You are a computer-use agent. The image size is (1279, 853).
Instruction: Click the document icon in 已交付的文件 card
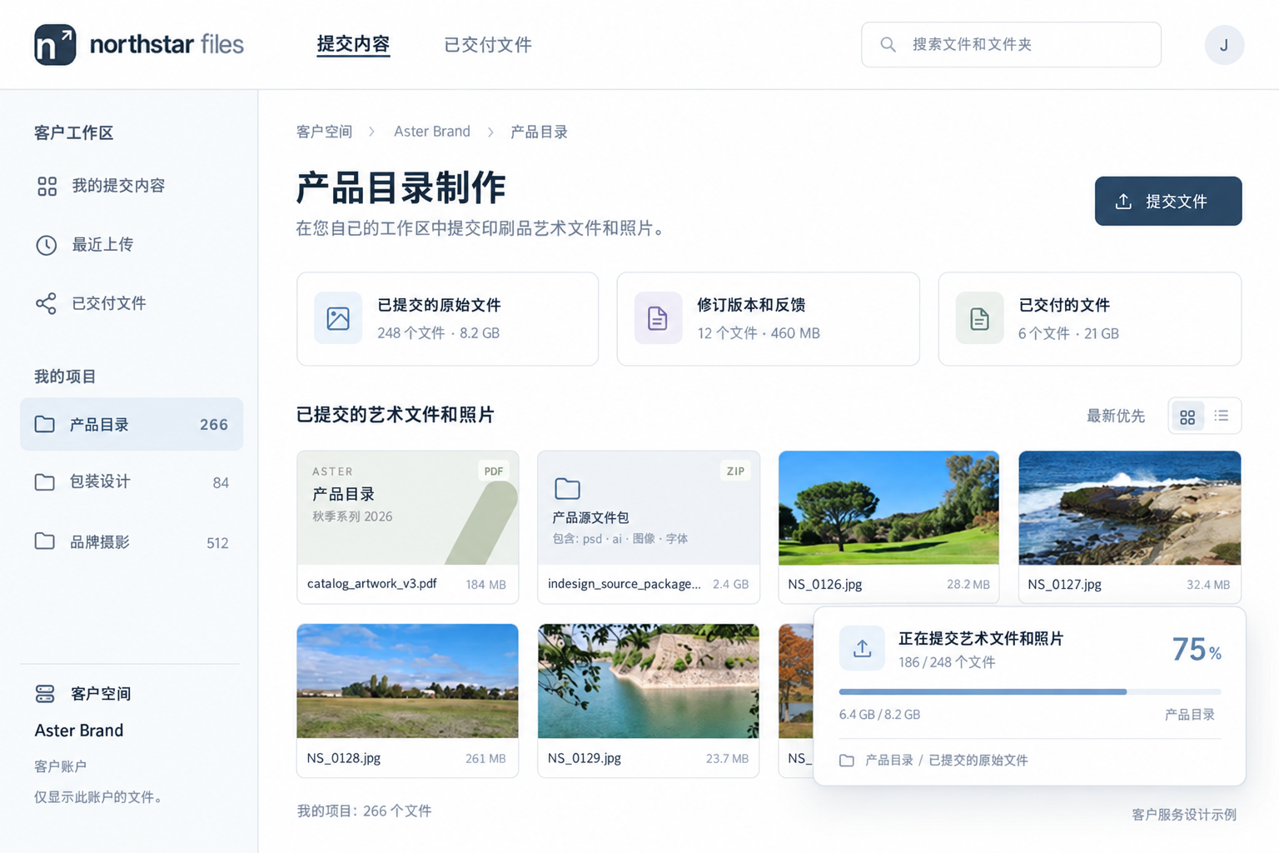(979, 318)
